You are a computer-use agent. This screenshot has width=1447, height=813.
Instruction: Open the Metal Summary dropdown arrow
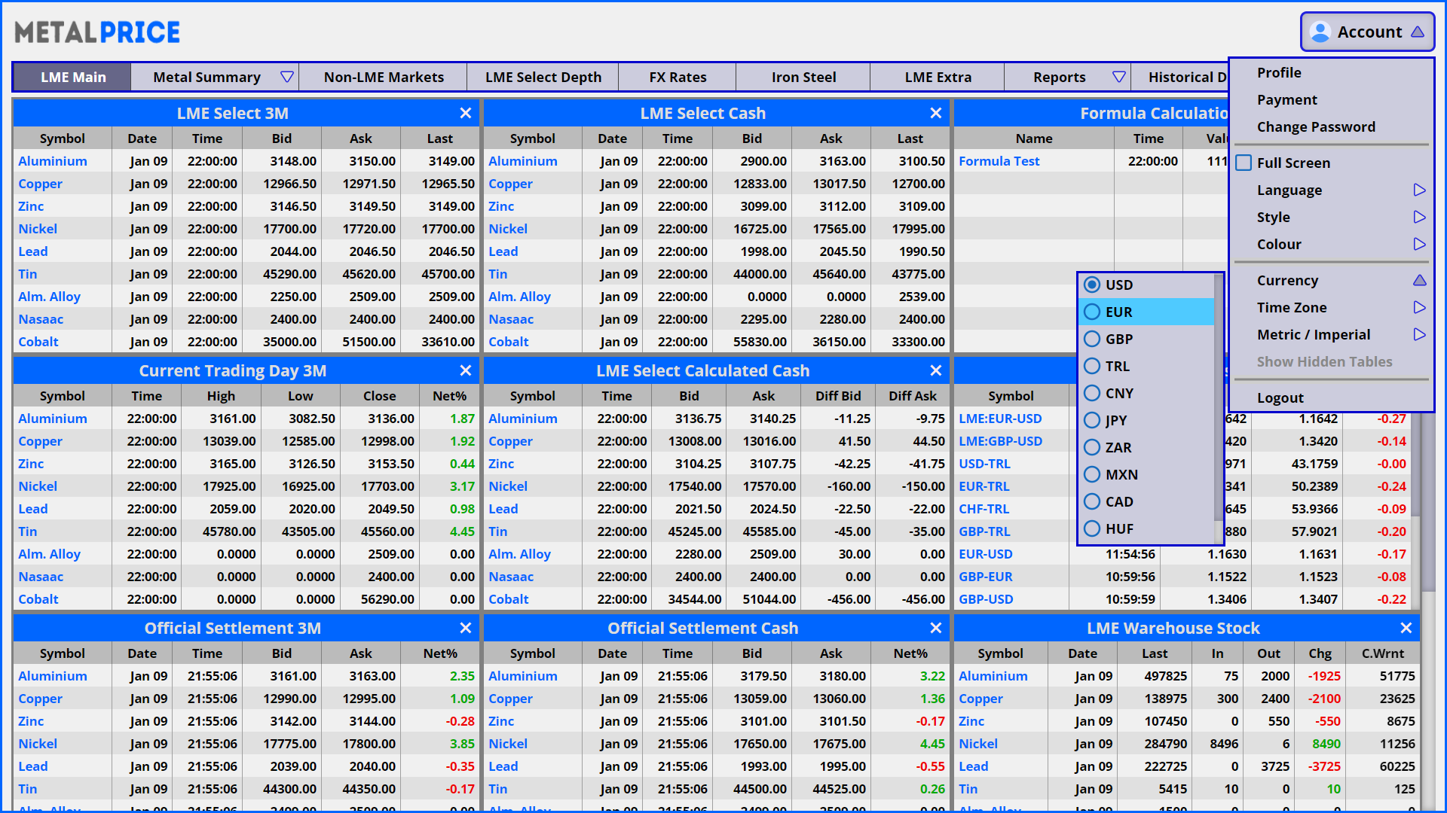[x=286, y=77]
